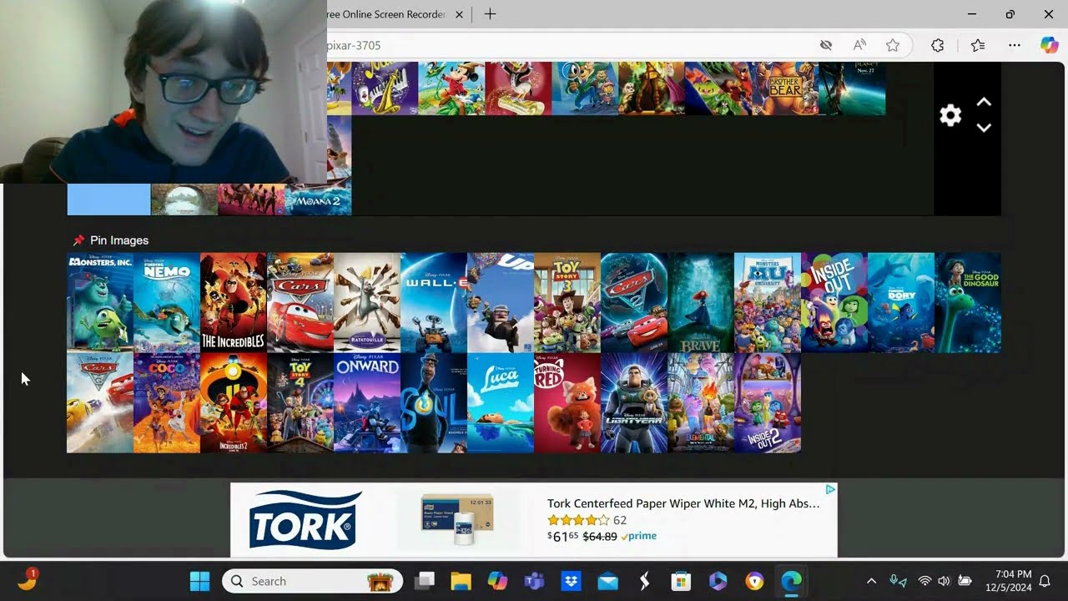Pick the Turning Red poster
This screenshot has width=1068, height=601.
pyautogui.click(x=567, y=403)
